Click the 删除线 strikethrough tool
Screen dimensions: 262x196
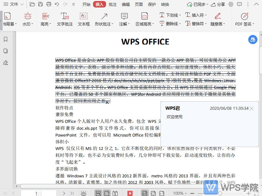click(168, 24)
